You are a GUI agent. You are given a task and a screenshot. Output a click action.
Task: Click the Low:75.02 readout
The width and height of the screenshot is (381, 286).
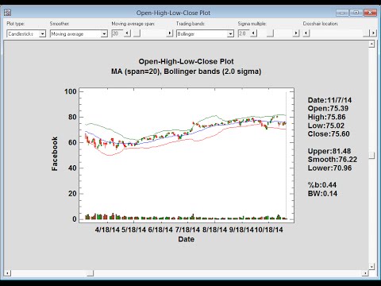click(x=326, y=126)
